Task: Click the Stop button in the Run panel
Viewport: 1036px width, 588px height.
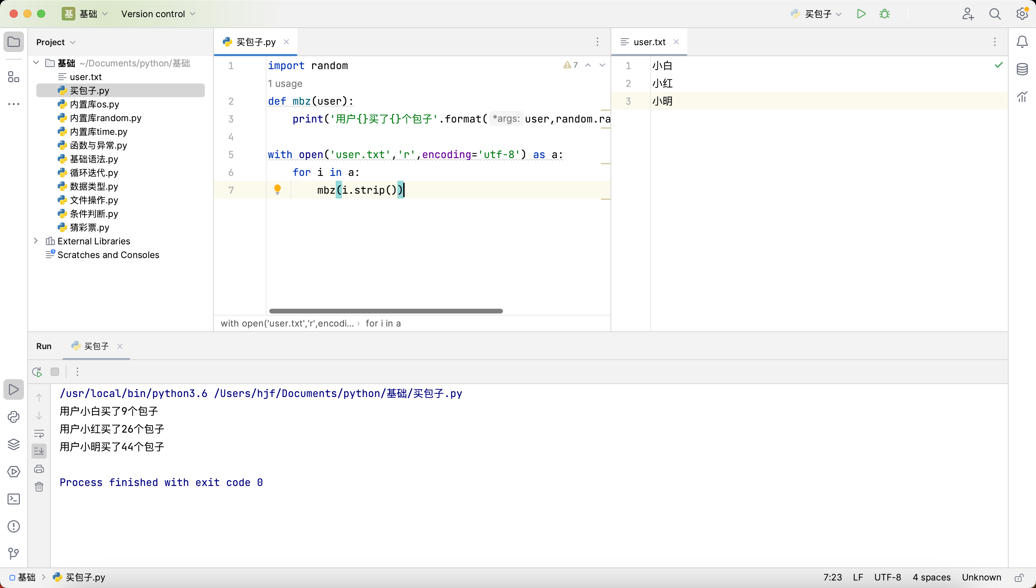Action: click(55, 372)
